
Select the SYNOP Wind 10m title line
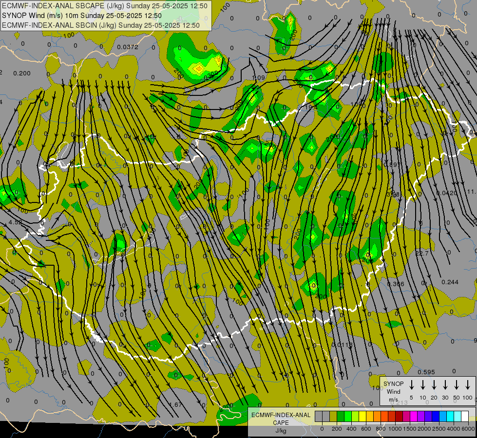82,16
